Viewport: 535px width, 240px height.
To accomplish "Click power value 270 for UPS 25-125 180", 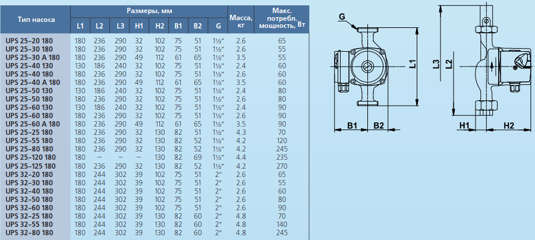I will pos(282,166).
